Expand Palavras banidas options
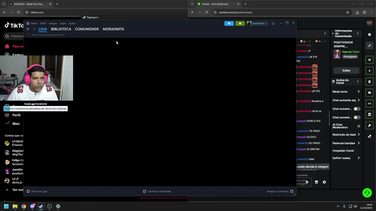 click(x=346, y=143)
